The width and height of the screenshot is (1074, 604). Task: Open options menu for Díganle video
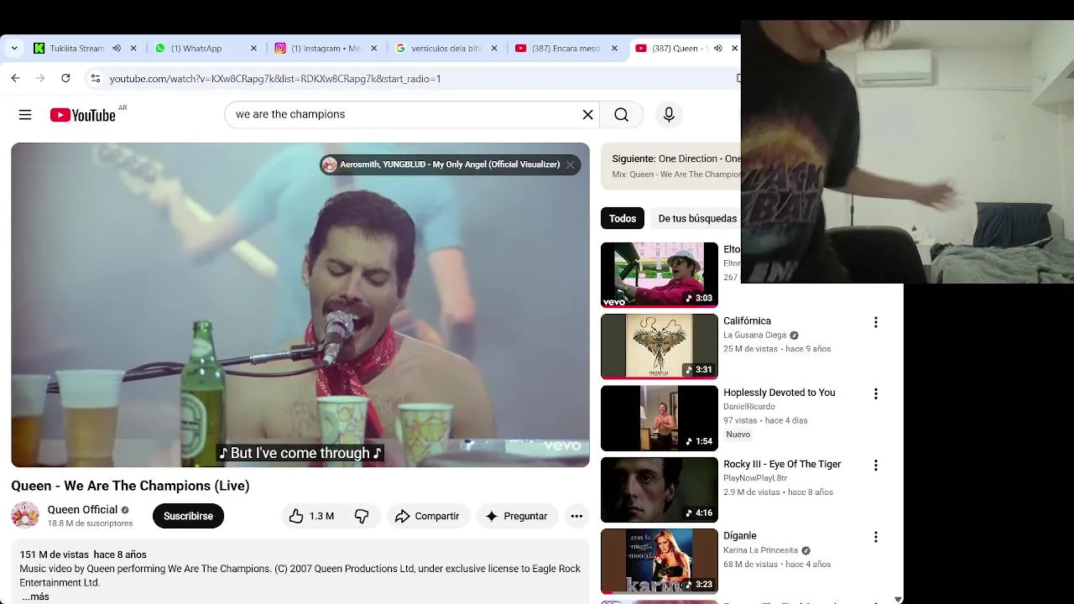(875, 537)
